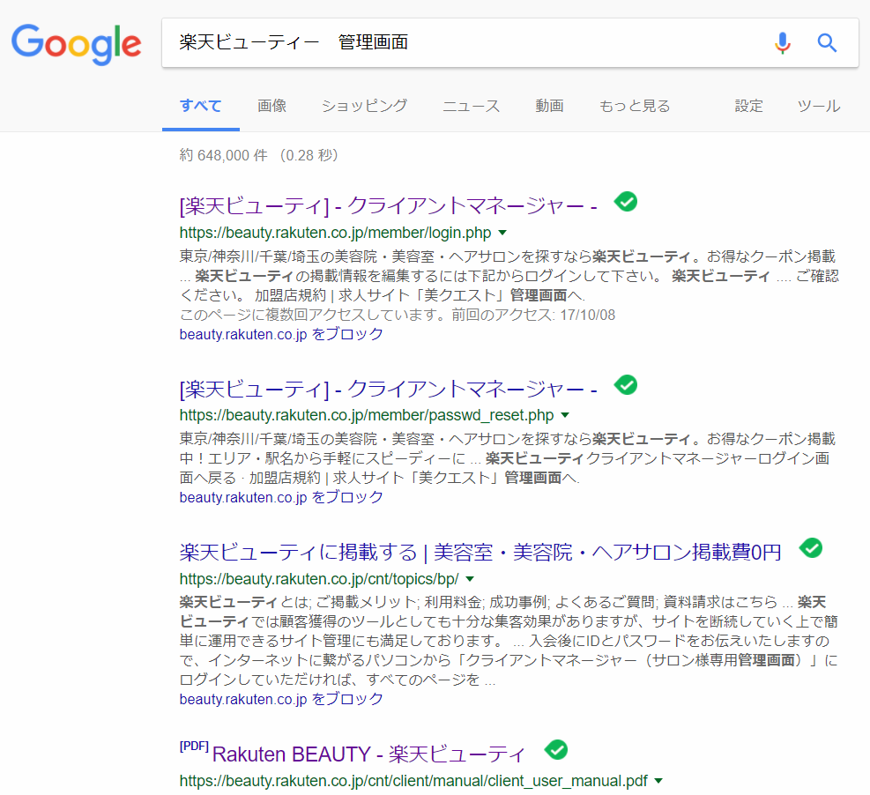The width and height of the screenshot is (870, 795).
Task: Switch to the ニュース tab
Action: pyautogui.click(x=471, y=106)
